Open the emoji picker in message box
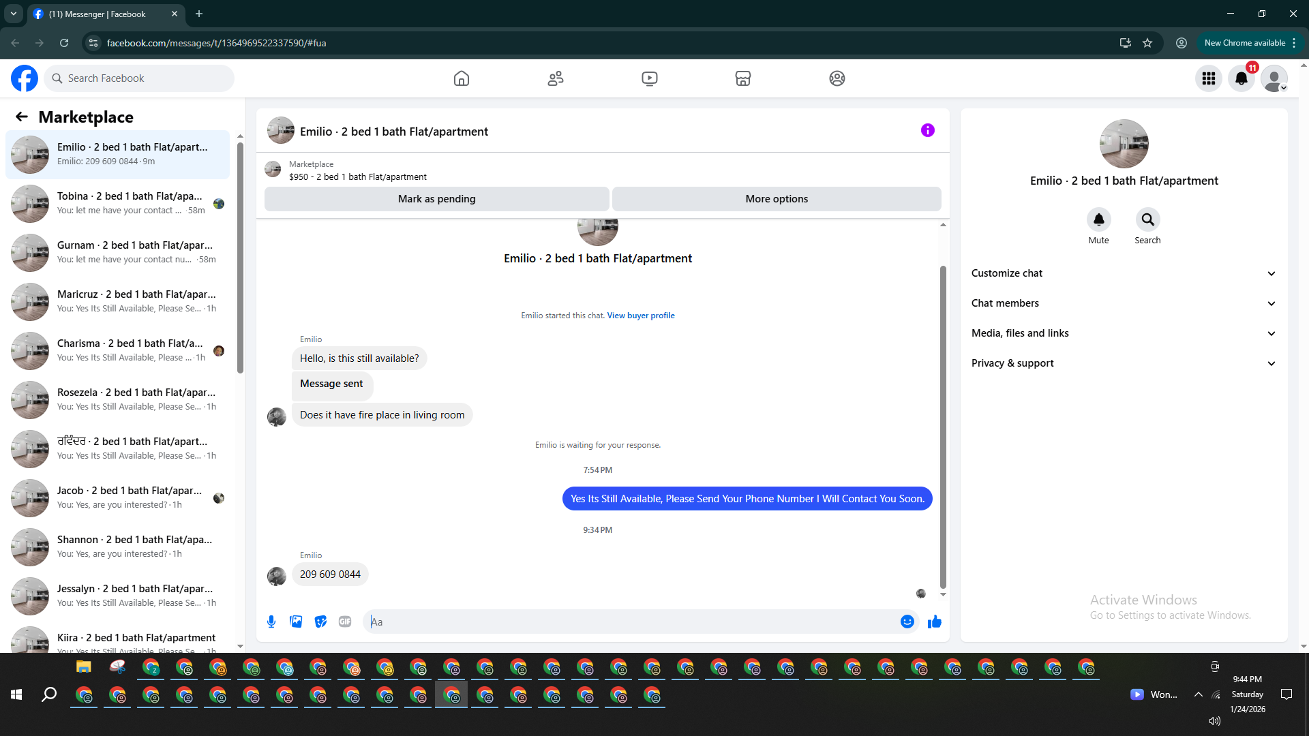Image resolution: width=1309 pixels, height=736 pixels. [x=907, y=622]
